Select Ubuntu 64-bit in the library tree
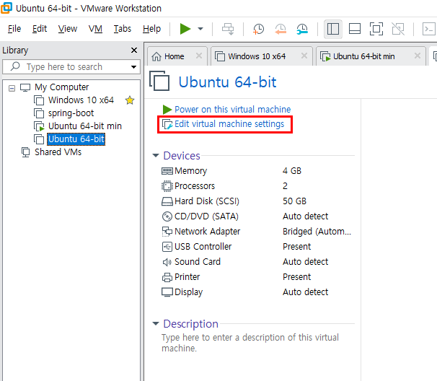Screen dimensions: 437x381 click(x=76, y=139)
